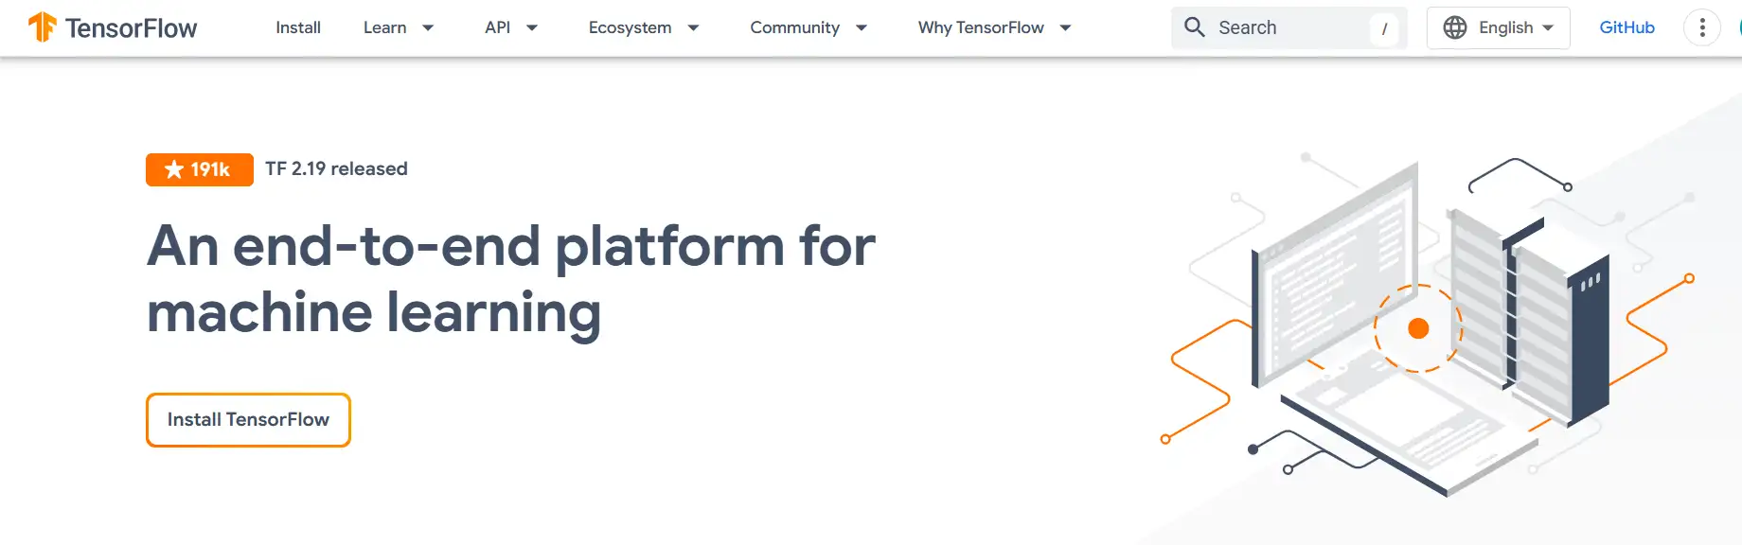Screen dimensions: 1742x545
Task: Click the 191k stars count text
Action: [x=210, y=169]
